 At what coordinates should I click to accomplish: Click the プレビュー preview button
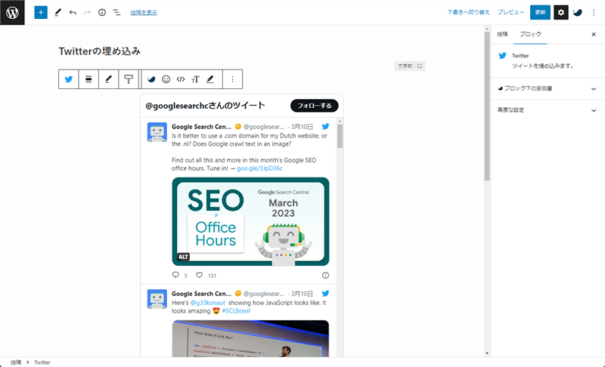pos(510,12)
